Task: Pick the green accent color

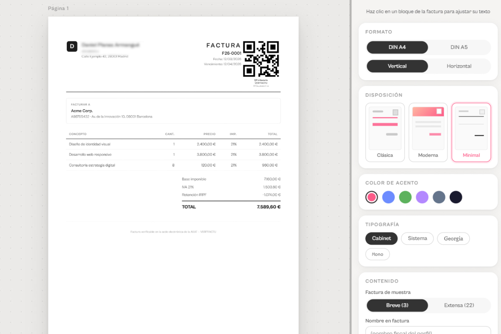Action: click(x=405, y=197)
